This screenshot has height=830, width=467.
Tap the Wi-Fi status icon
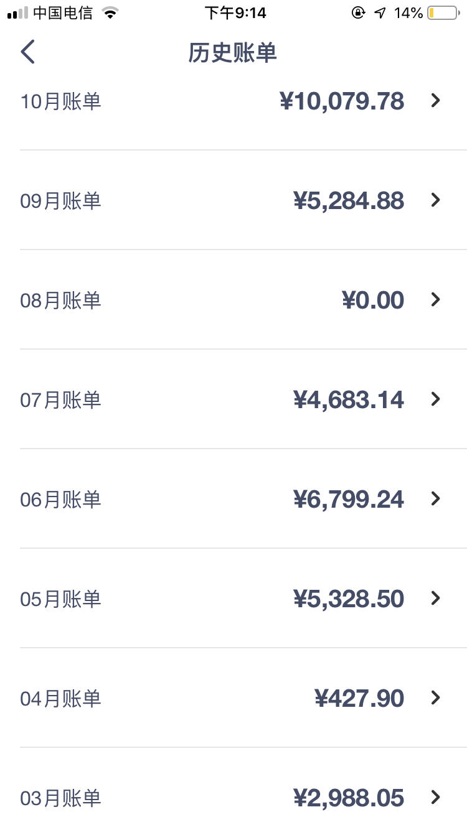click(110, 13)
